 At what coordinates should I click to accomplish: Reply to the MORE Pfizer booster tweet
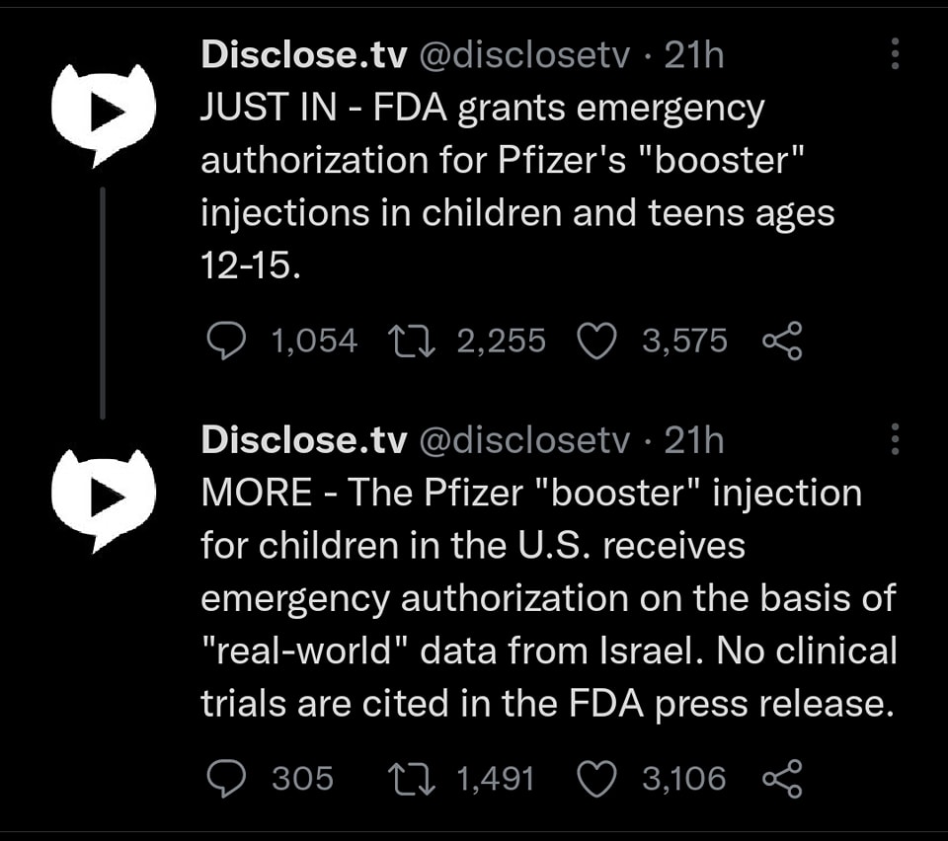(x=228, y=779)
